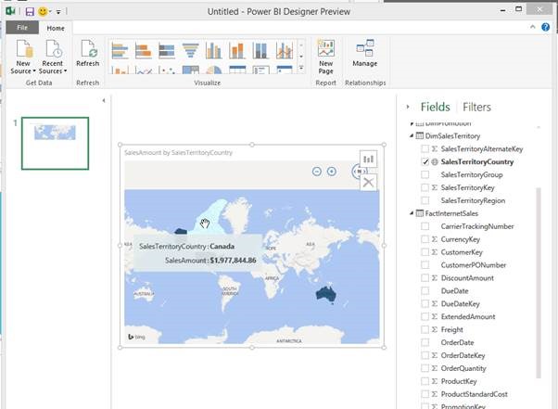Select the line chart visualization in second row
558x409 pixels.
144,70
